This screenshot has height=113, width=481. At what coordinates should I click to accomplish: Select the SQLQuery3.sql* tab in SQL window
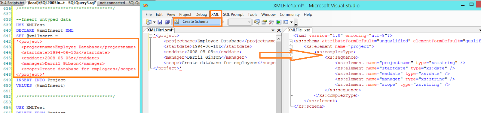point(62,3)
